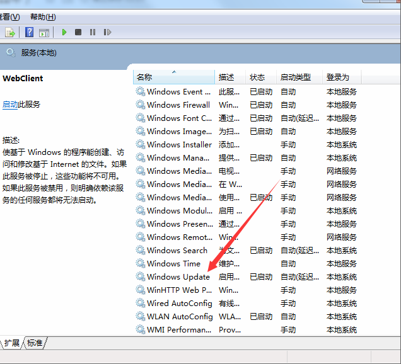Select the Windows Mana... service name
The height and width of the screenshot is (364, 401).
pyautogui.click(x=178, y=158)
